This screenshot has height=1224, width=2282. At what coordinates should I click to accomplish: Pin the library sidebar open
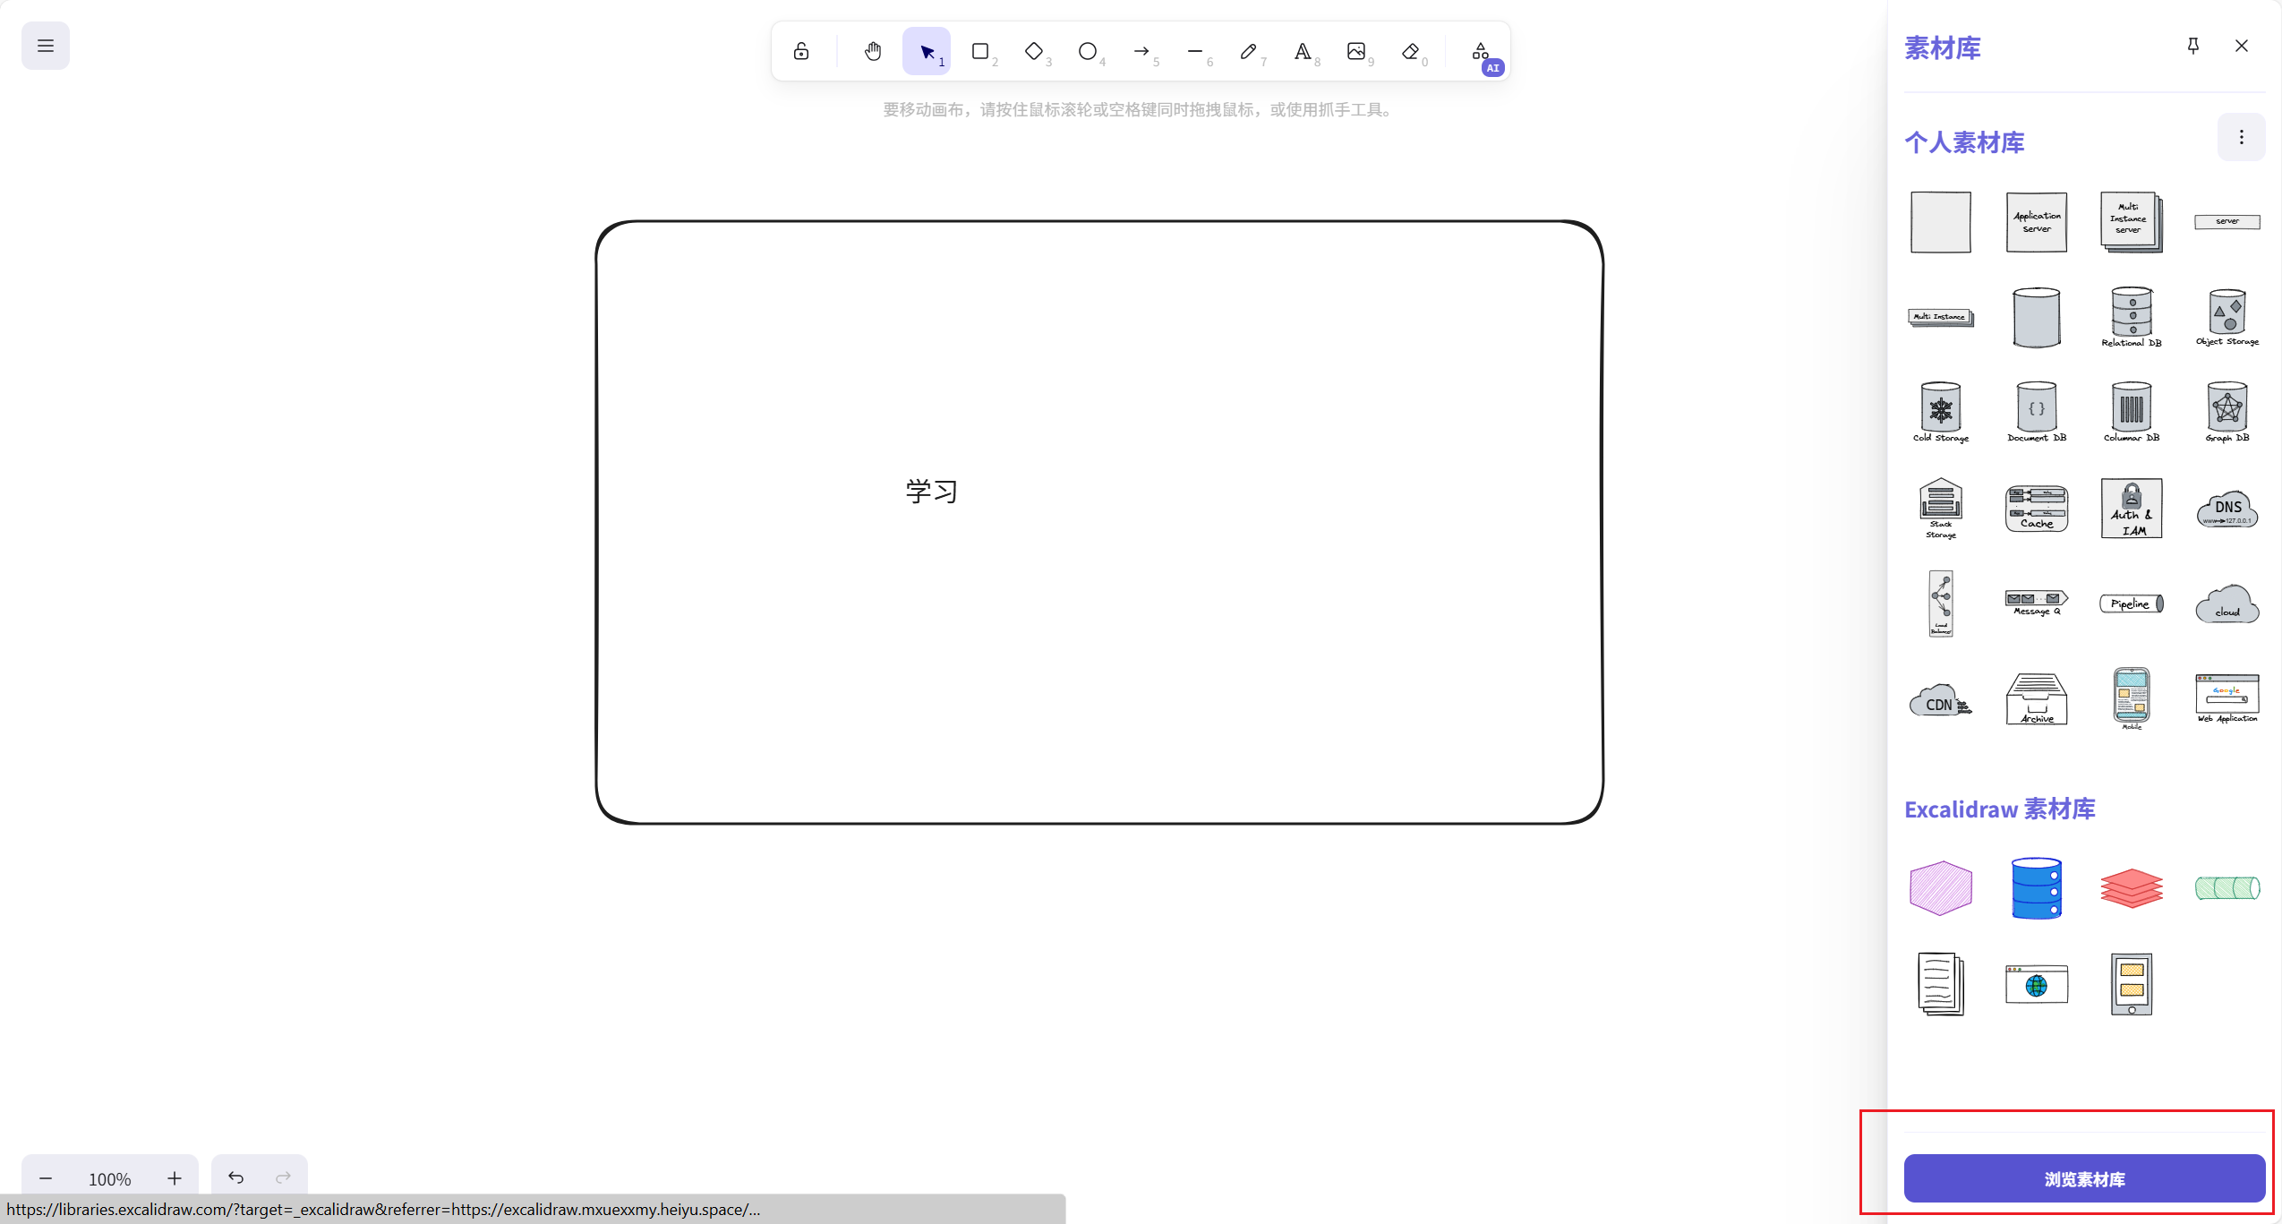click(2193, 46)
